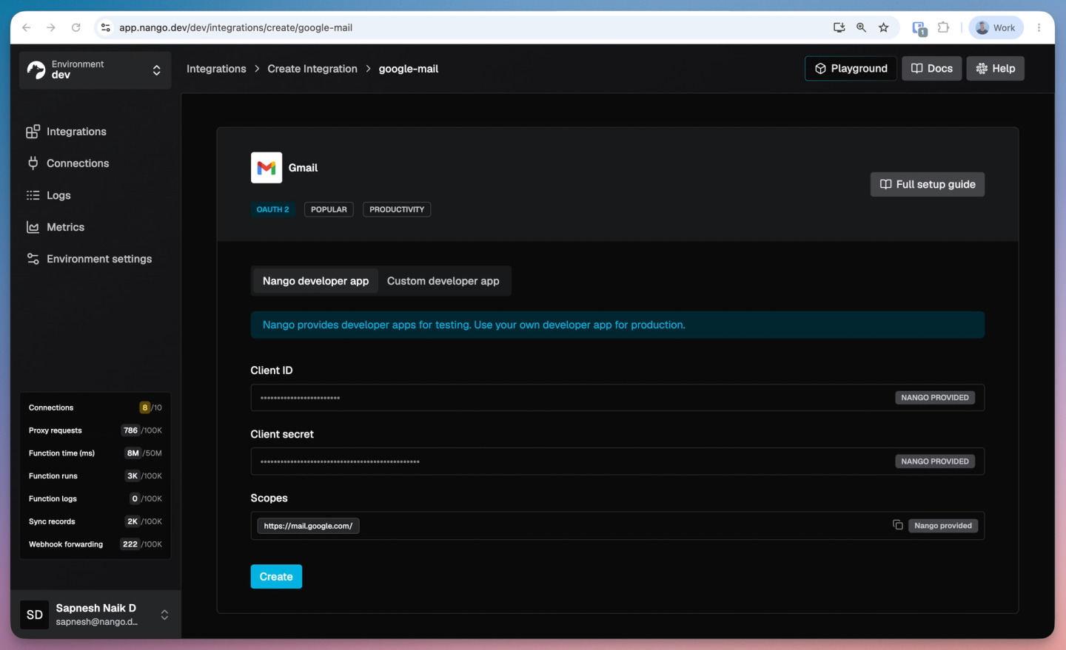Image resolution: width=1066 pixels, height=650 pixels.
Task: Switch to Custom developer app tab
Action: click(443, 281)
